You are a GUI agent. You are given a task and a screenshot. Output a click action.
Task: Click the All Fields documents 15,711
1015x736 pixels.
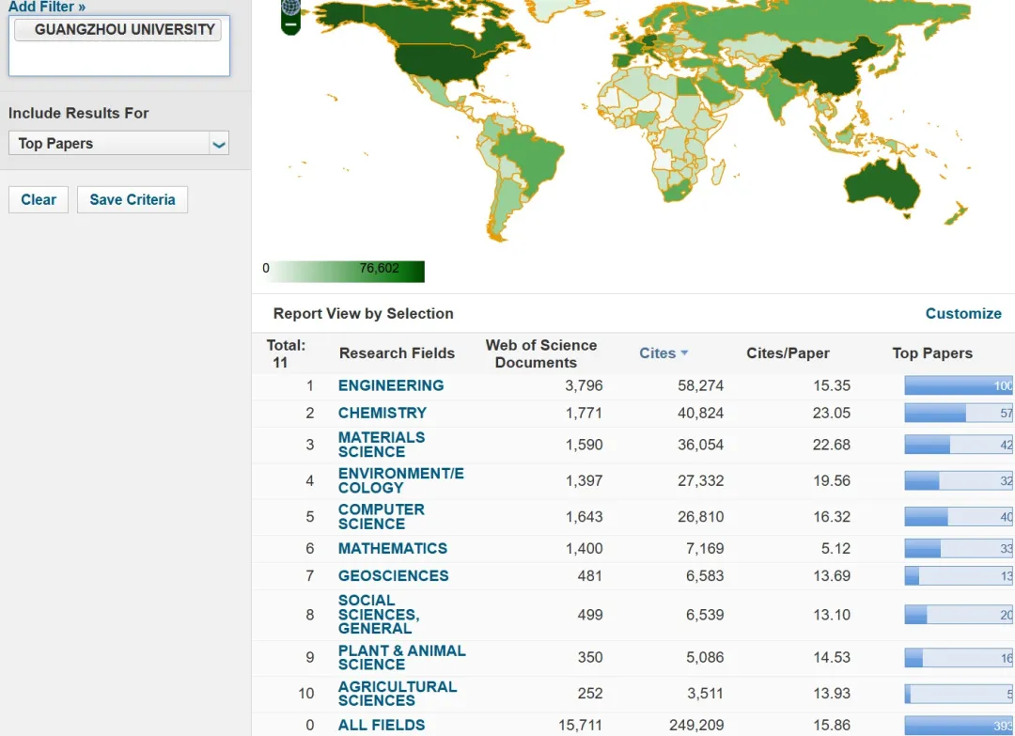pyautogui.click(x=580, y=725)
